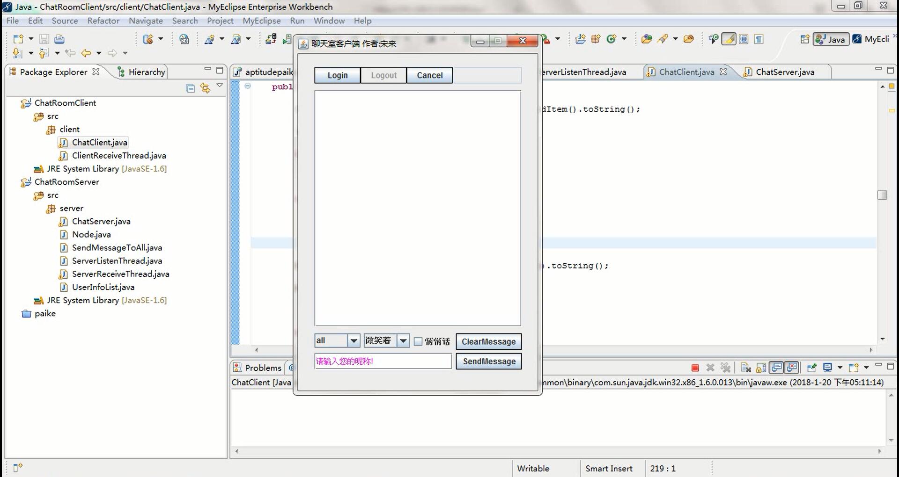Screen dimensions: 899x477
Task: Open the New file dropdown arrow
Action: click(x=31, y=39)
